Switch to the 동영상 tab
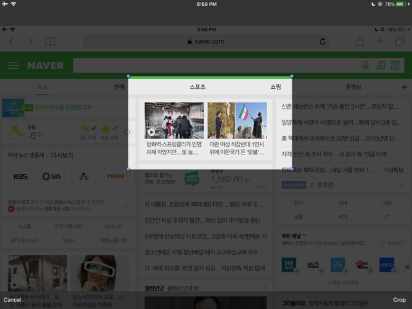Viewport: 412px width, 309px height. click(353, 87)
